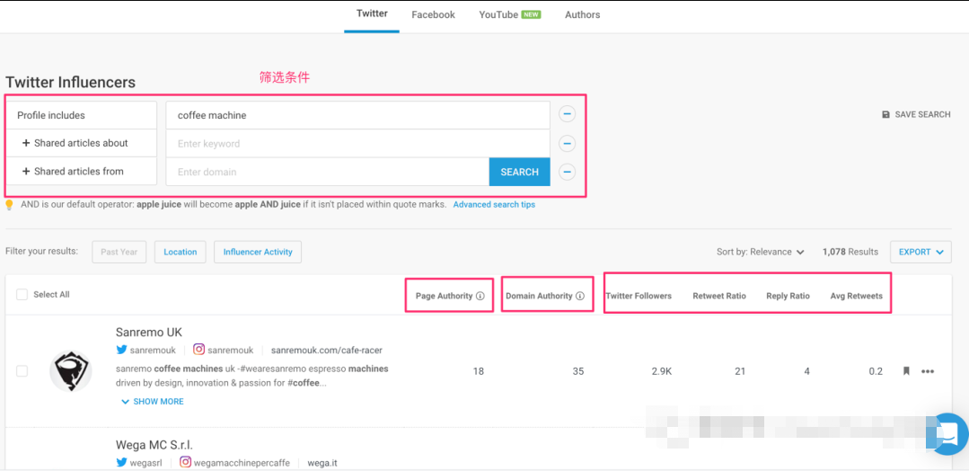Check the Sanremo UK row checkbox

(x=22, y=371)
